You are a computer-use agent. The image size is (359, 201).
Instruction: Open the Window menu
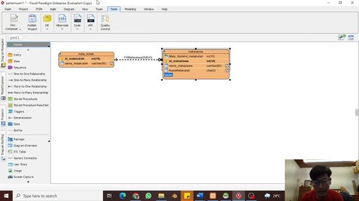point(149,9)
